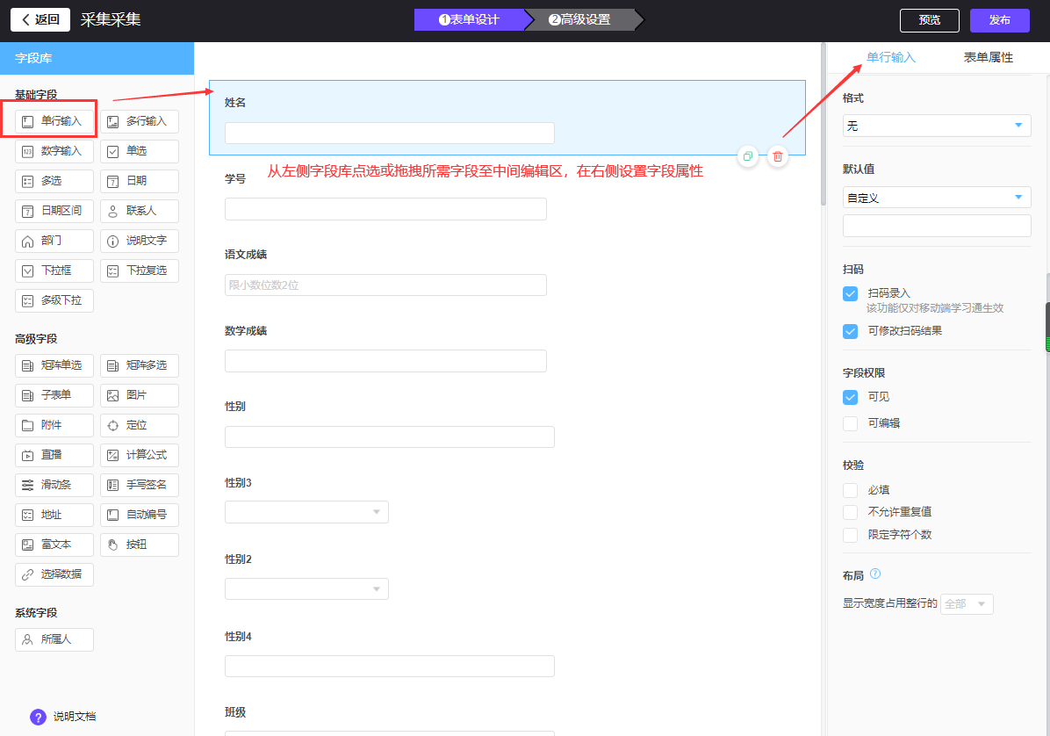Viewport: 1050px width, 736px height.
Task: Add the 富文本 field
Action: pos(54,545)
